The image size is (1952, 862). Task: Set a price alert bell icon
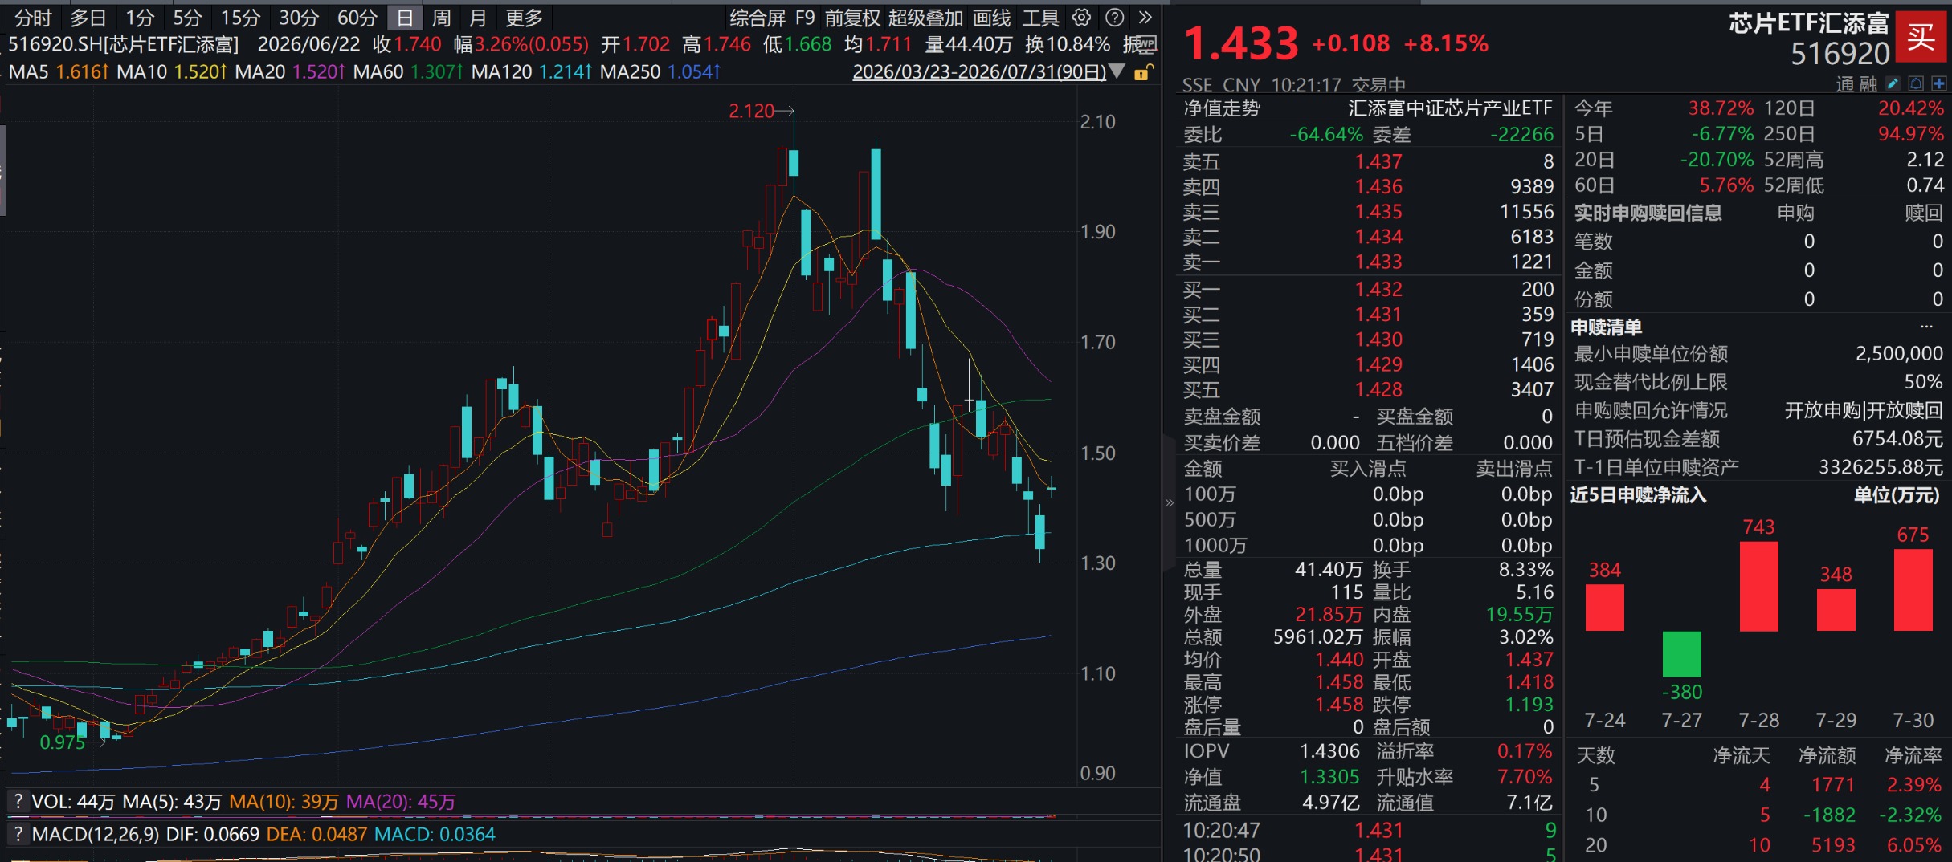click(x=1916, y=83)
